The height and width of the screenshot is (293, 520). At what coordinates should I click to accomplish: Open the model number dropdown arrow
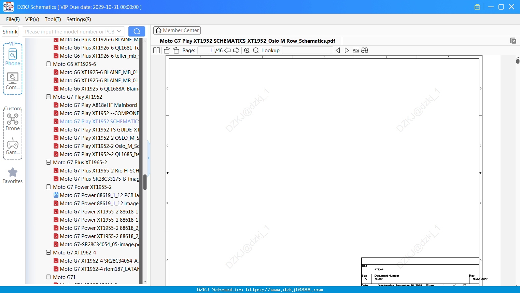tap(119, 31)
